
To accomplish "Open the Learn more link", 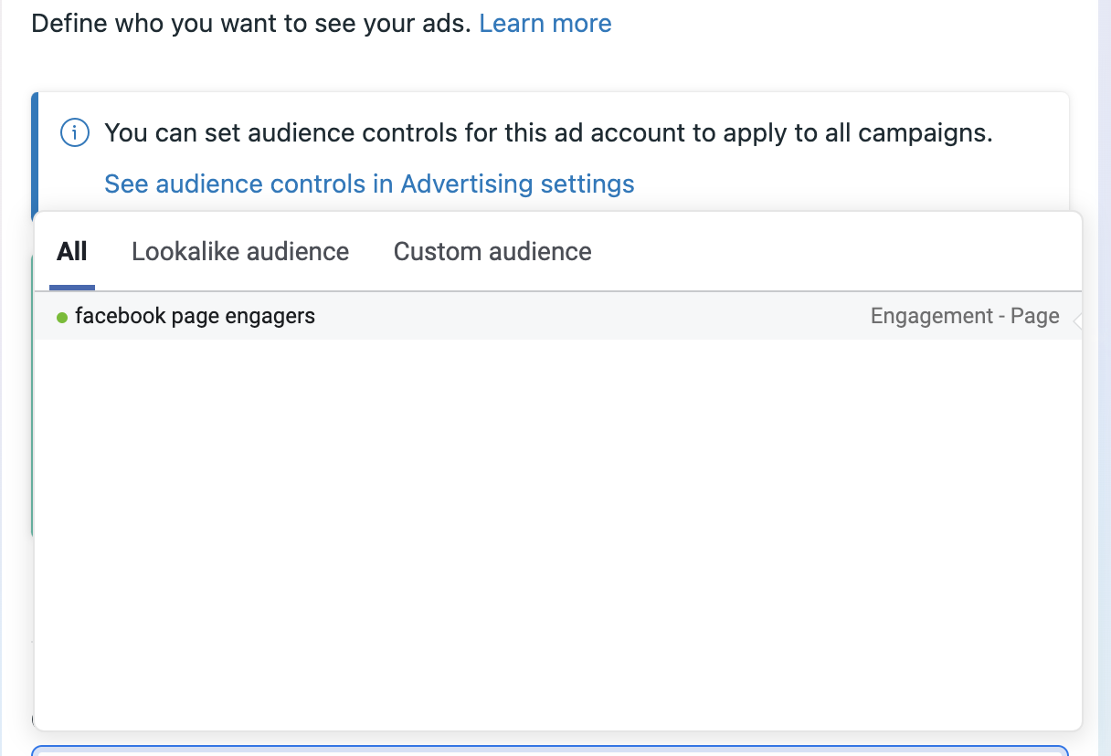I will click(x=545, y=23).
